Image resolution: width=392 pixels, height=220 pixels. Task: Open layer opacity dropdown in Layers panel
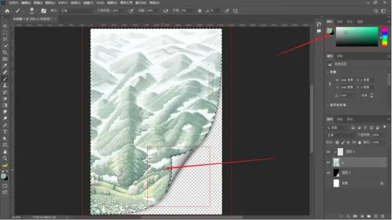[x=384, y=135]
